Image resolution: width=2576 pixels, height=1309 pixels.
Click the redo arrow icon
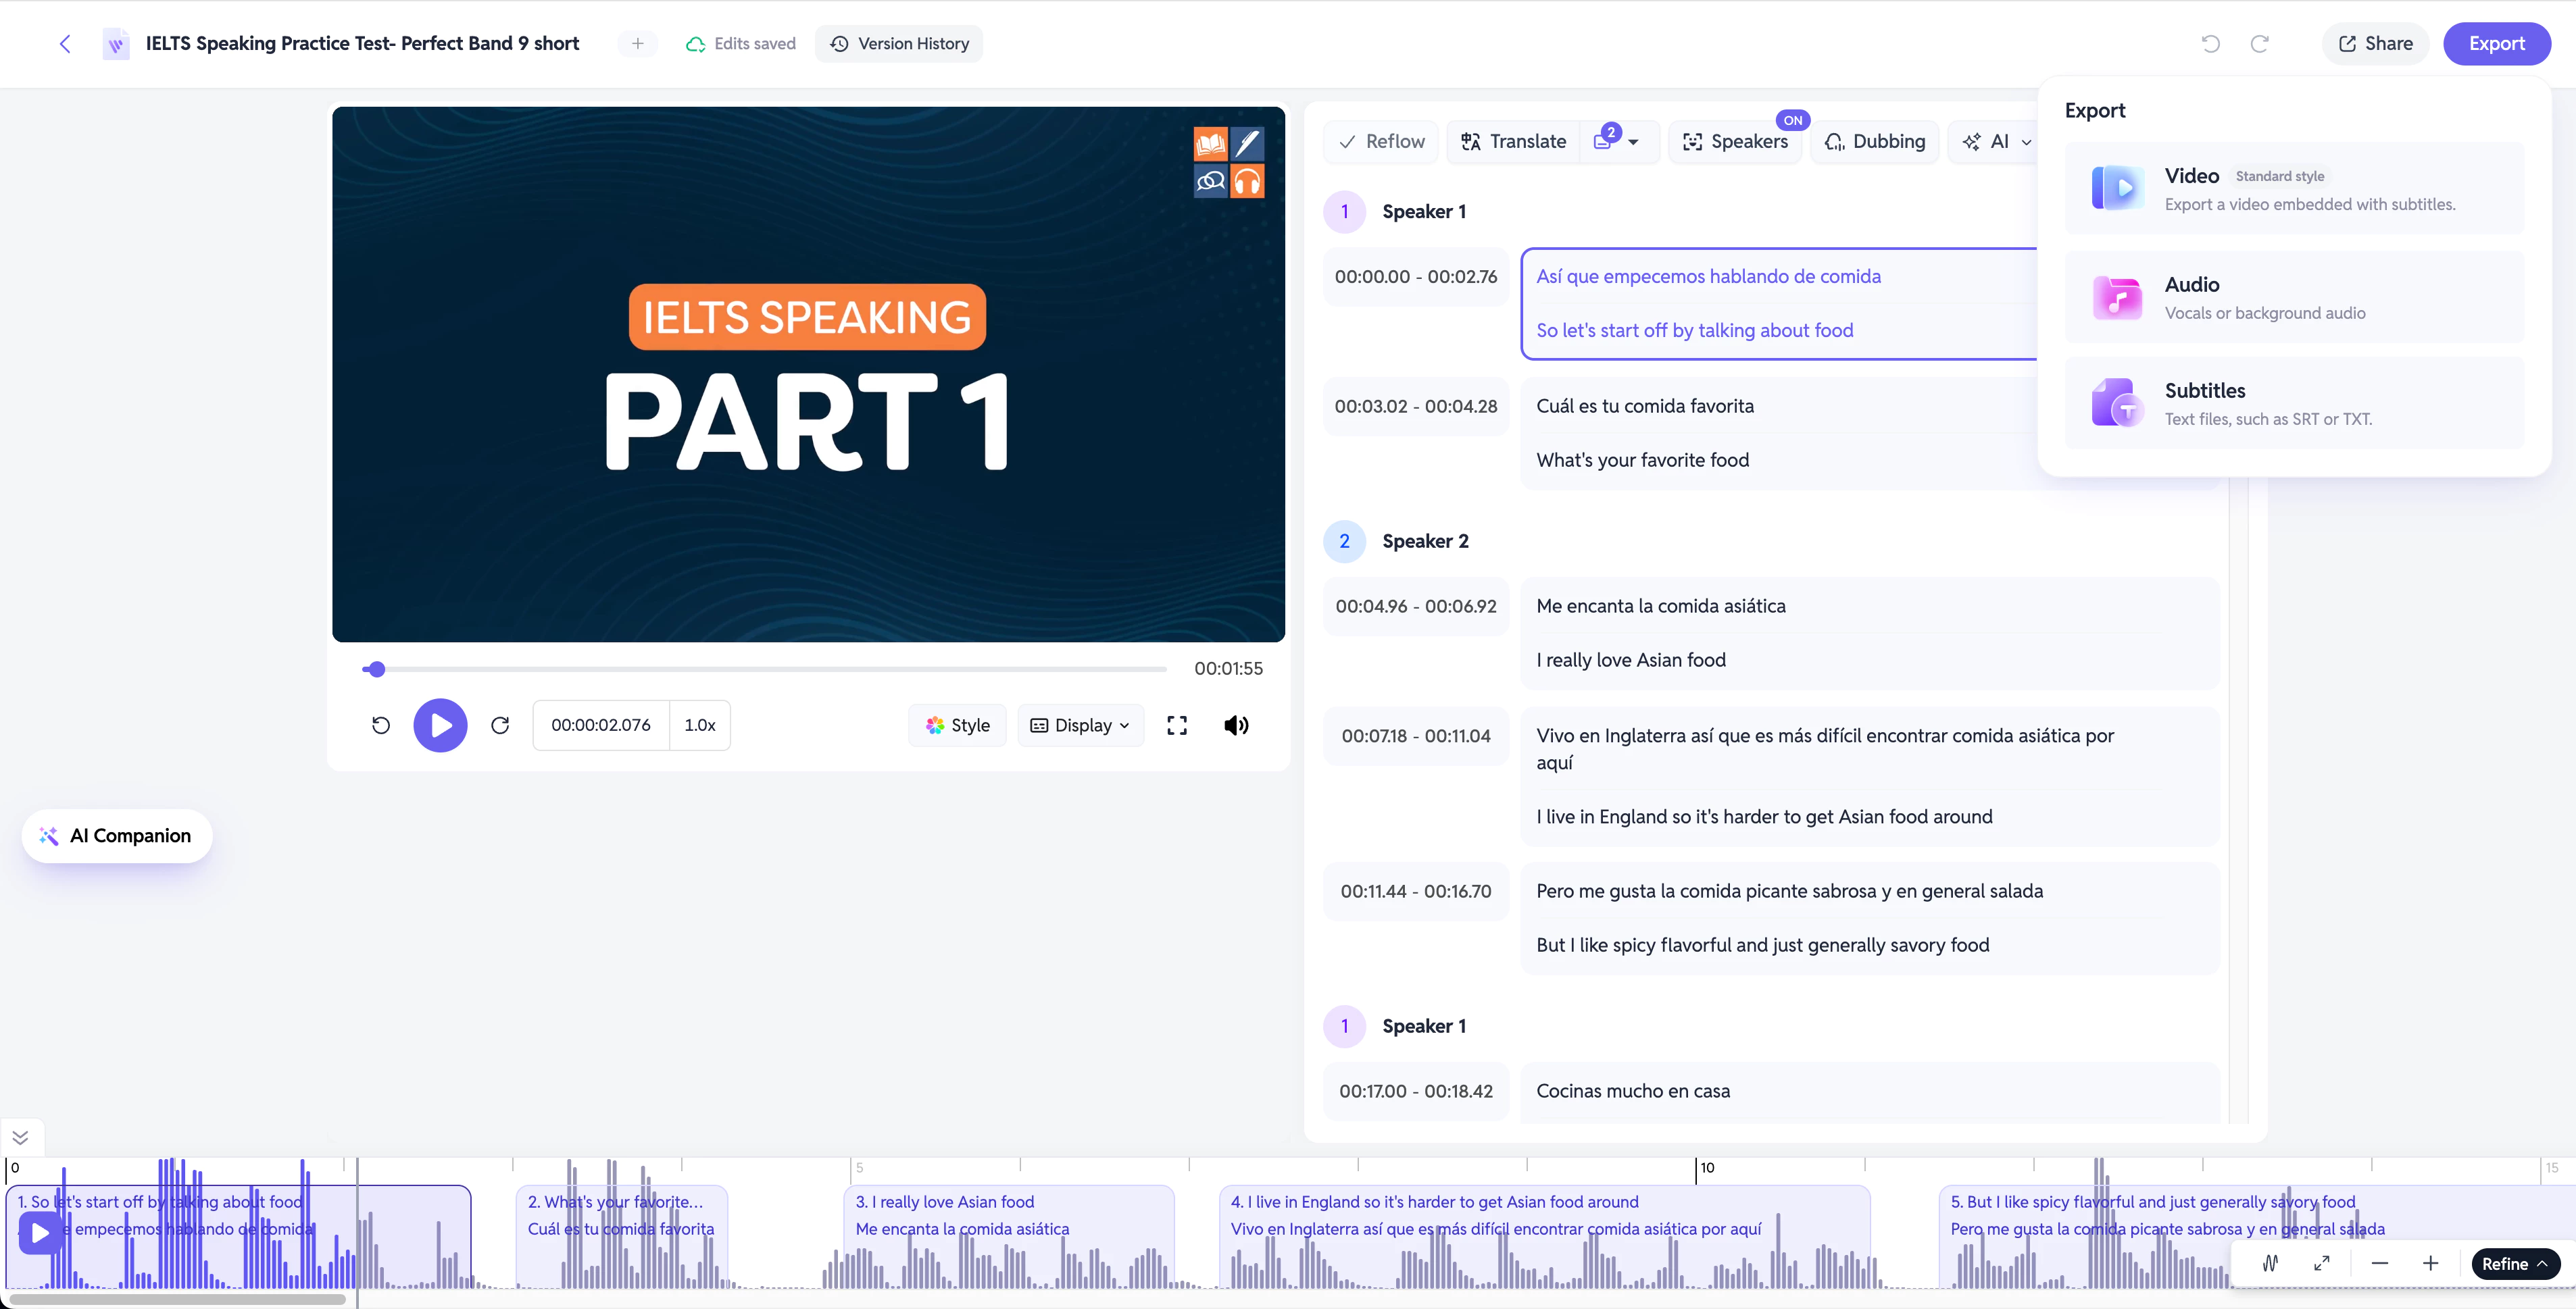(2259, 44)
